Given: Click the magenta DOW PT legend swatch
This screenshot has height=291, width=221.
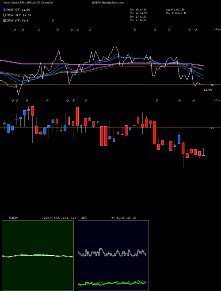Looking at the screenshot, I should [4, 21].
